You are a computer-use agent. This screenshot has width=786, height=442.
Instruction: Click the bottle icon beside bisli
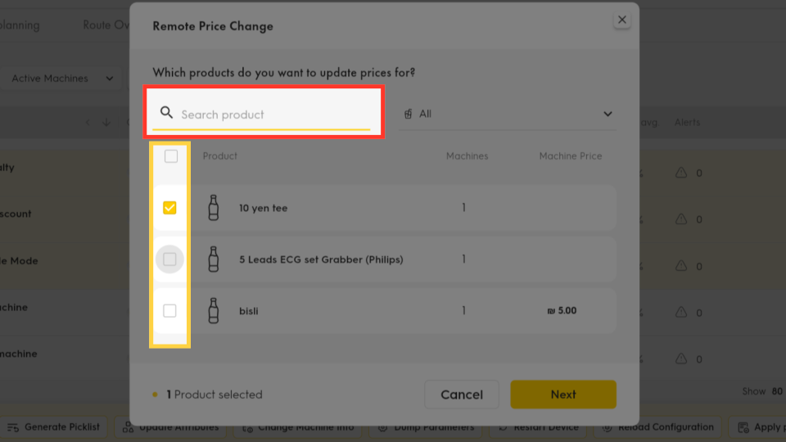214,311
